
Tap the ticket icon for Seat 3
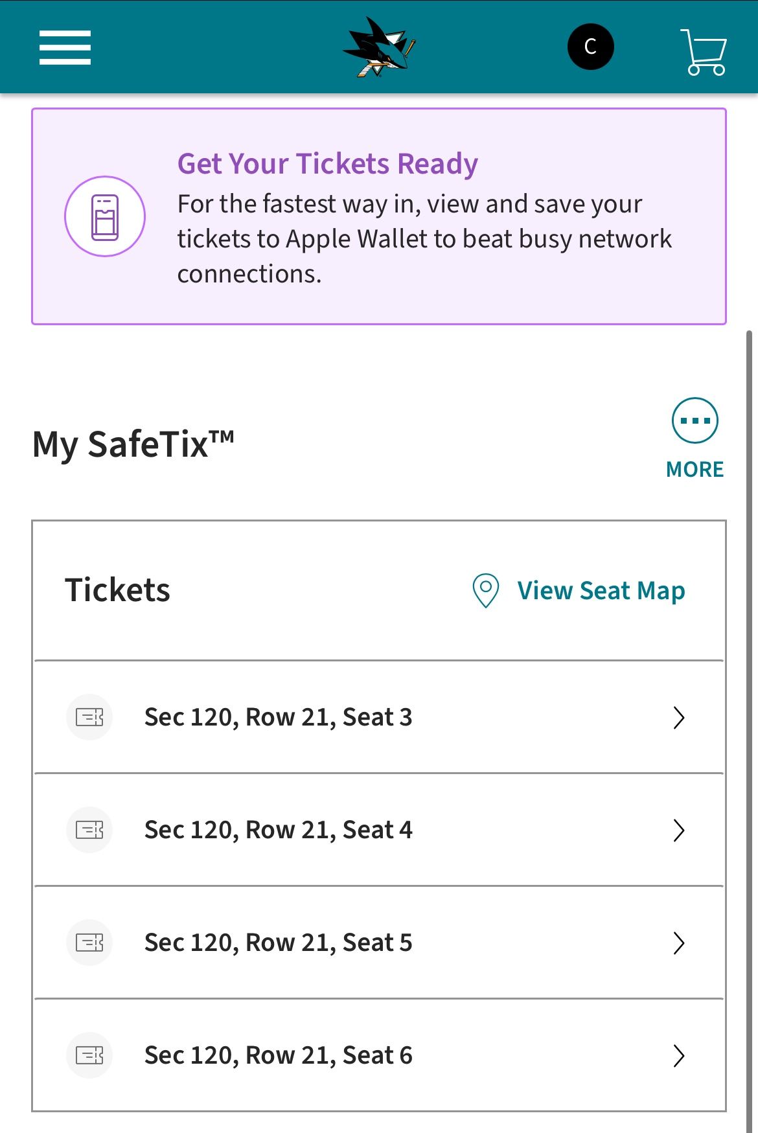point(89,717)
